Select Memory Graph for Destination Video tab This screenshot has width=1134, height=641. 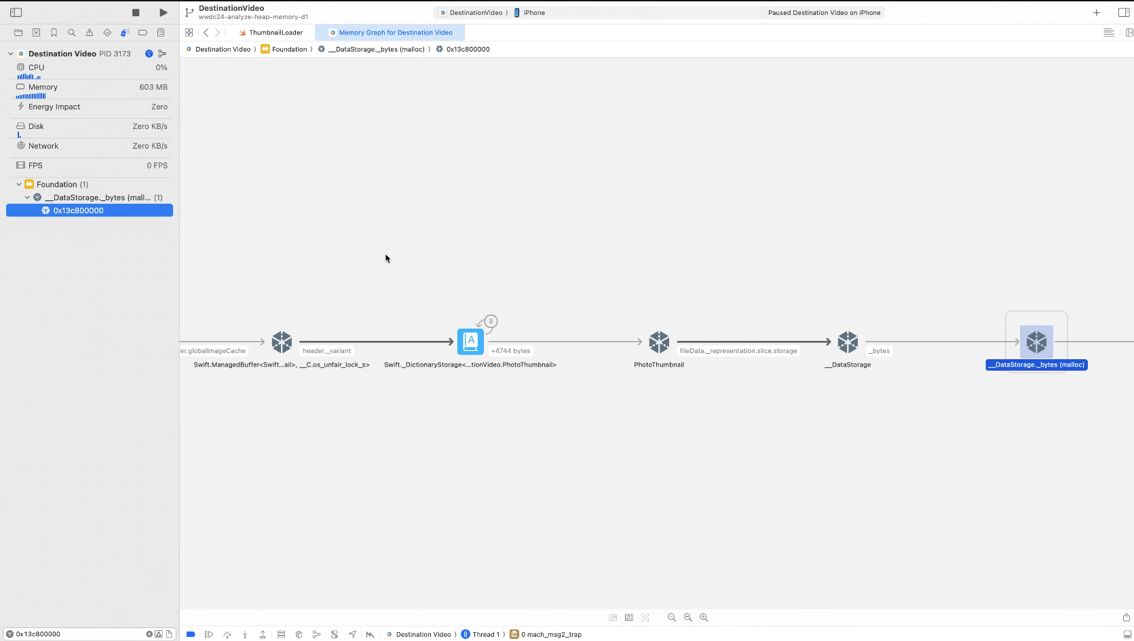[x=391, y=33]
